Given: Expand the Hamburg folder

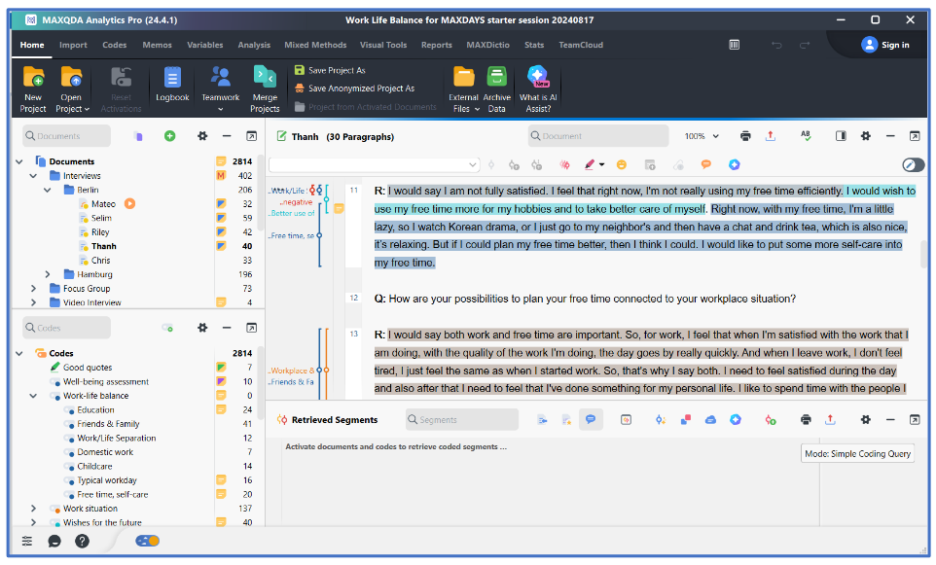Looking at the screenshot, I should point(47,274).
